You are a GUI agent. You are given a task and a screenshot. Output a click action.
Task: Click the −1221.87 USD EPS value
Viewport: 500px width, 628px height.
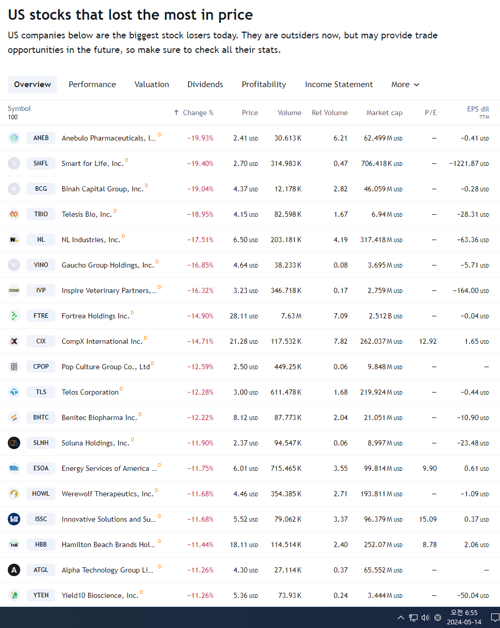coord(469,164)
